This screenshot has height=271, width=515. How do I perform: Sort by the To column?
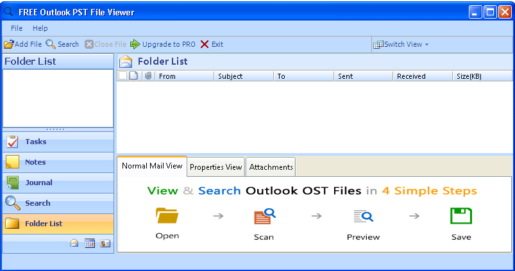[x=303, y=76]
